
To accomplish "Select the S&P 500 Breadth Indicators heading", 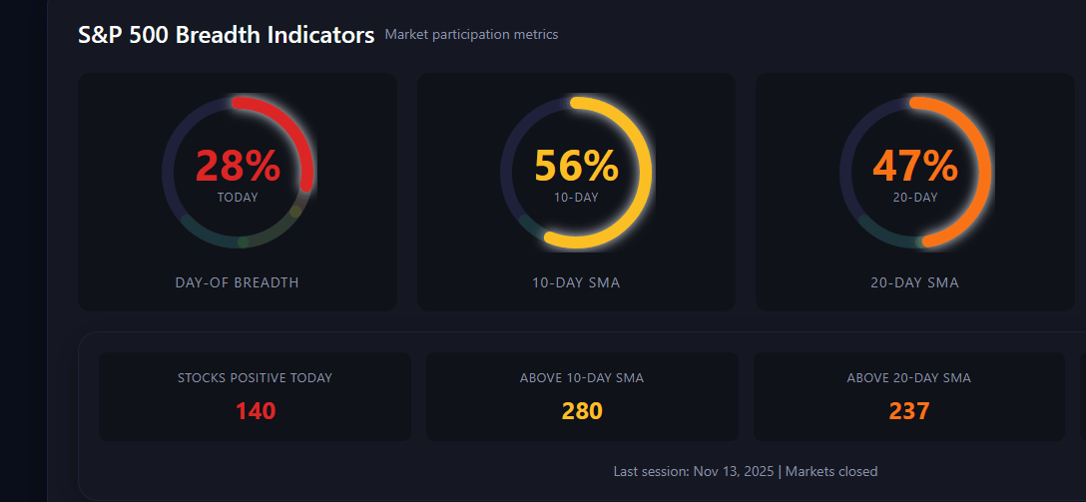I will 227,35.
